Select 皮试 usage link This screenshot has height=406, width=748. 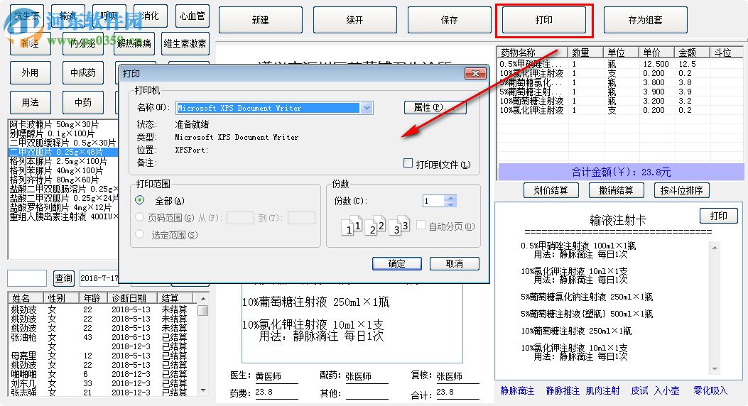pos(639,391)
